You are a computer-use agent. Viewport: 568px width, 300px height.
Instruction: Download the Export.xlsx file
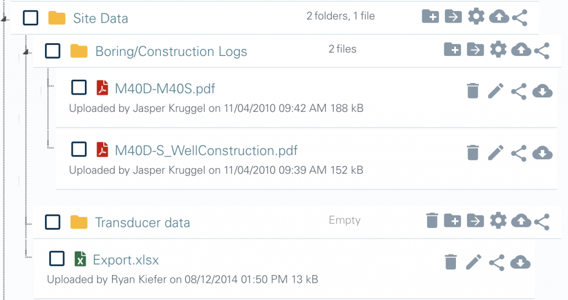520,262
